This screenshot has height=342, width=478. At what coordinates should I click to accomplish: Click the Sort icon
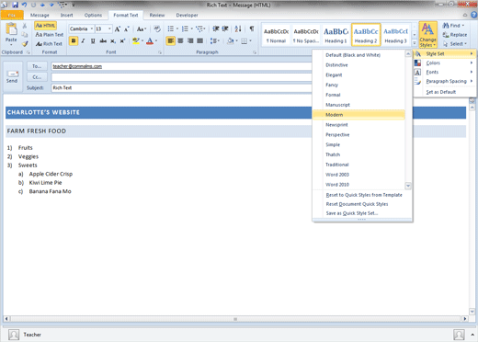point(238,28)
